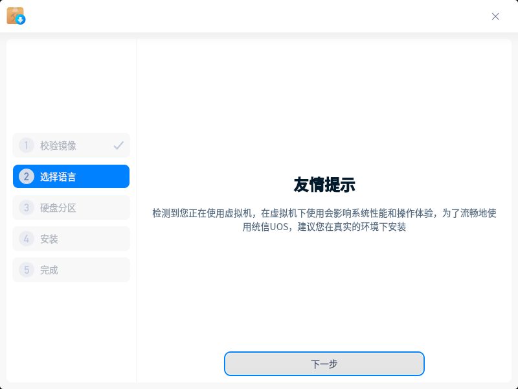Click the number 5 step badge
This screenshot has width=518, height=389.
click(x=27, y=270)
